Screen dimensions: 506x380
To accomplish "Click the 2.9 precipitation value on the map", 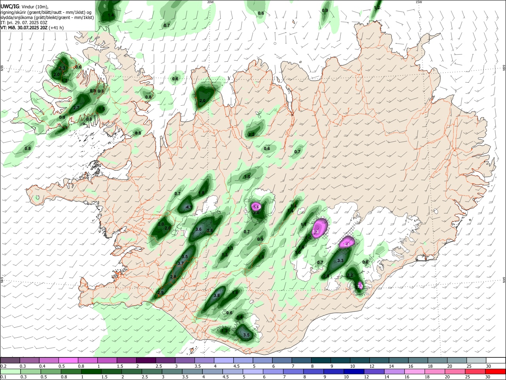I will [x=160, y=293].
